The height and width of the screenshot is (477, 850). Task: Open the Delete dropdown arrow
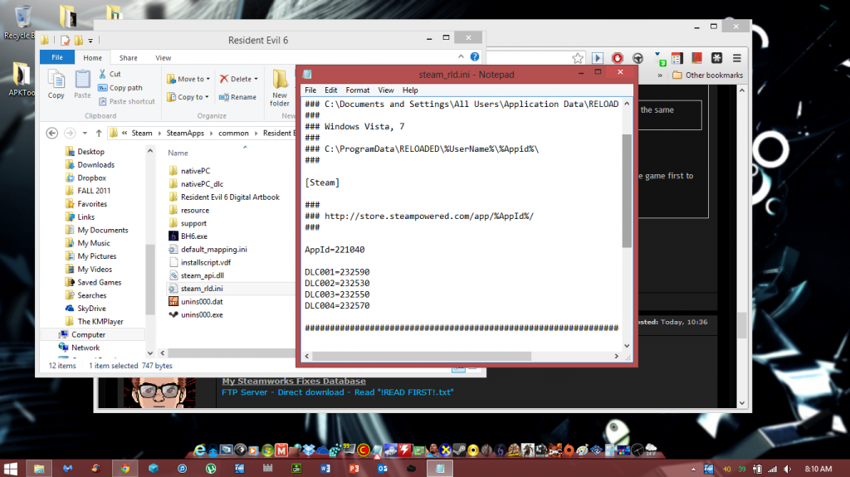(256, 79)
